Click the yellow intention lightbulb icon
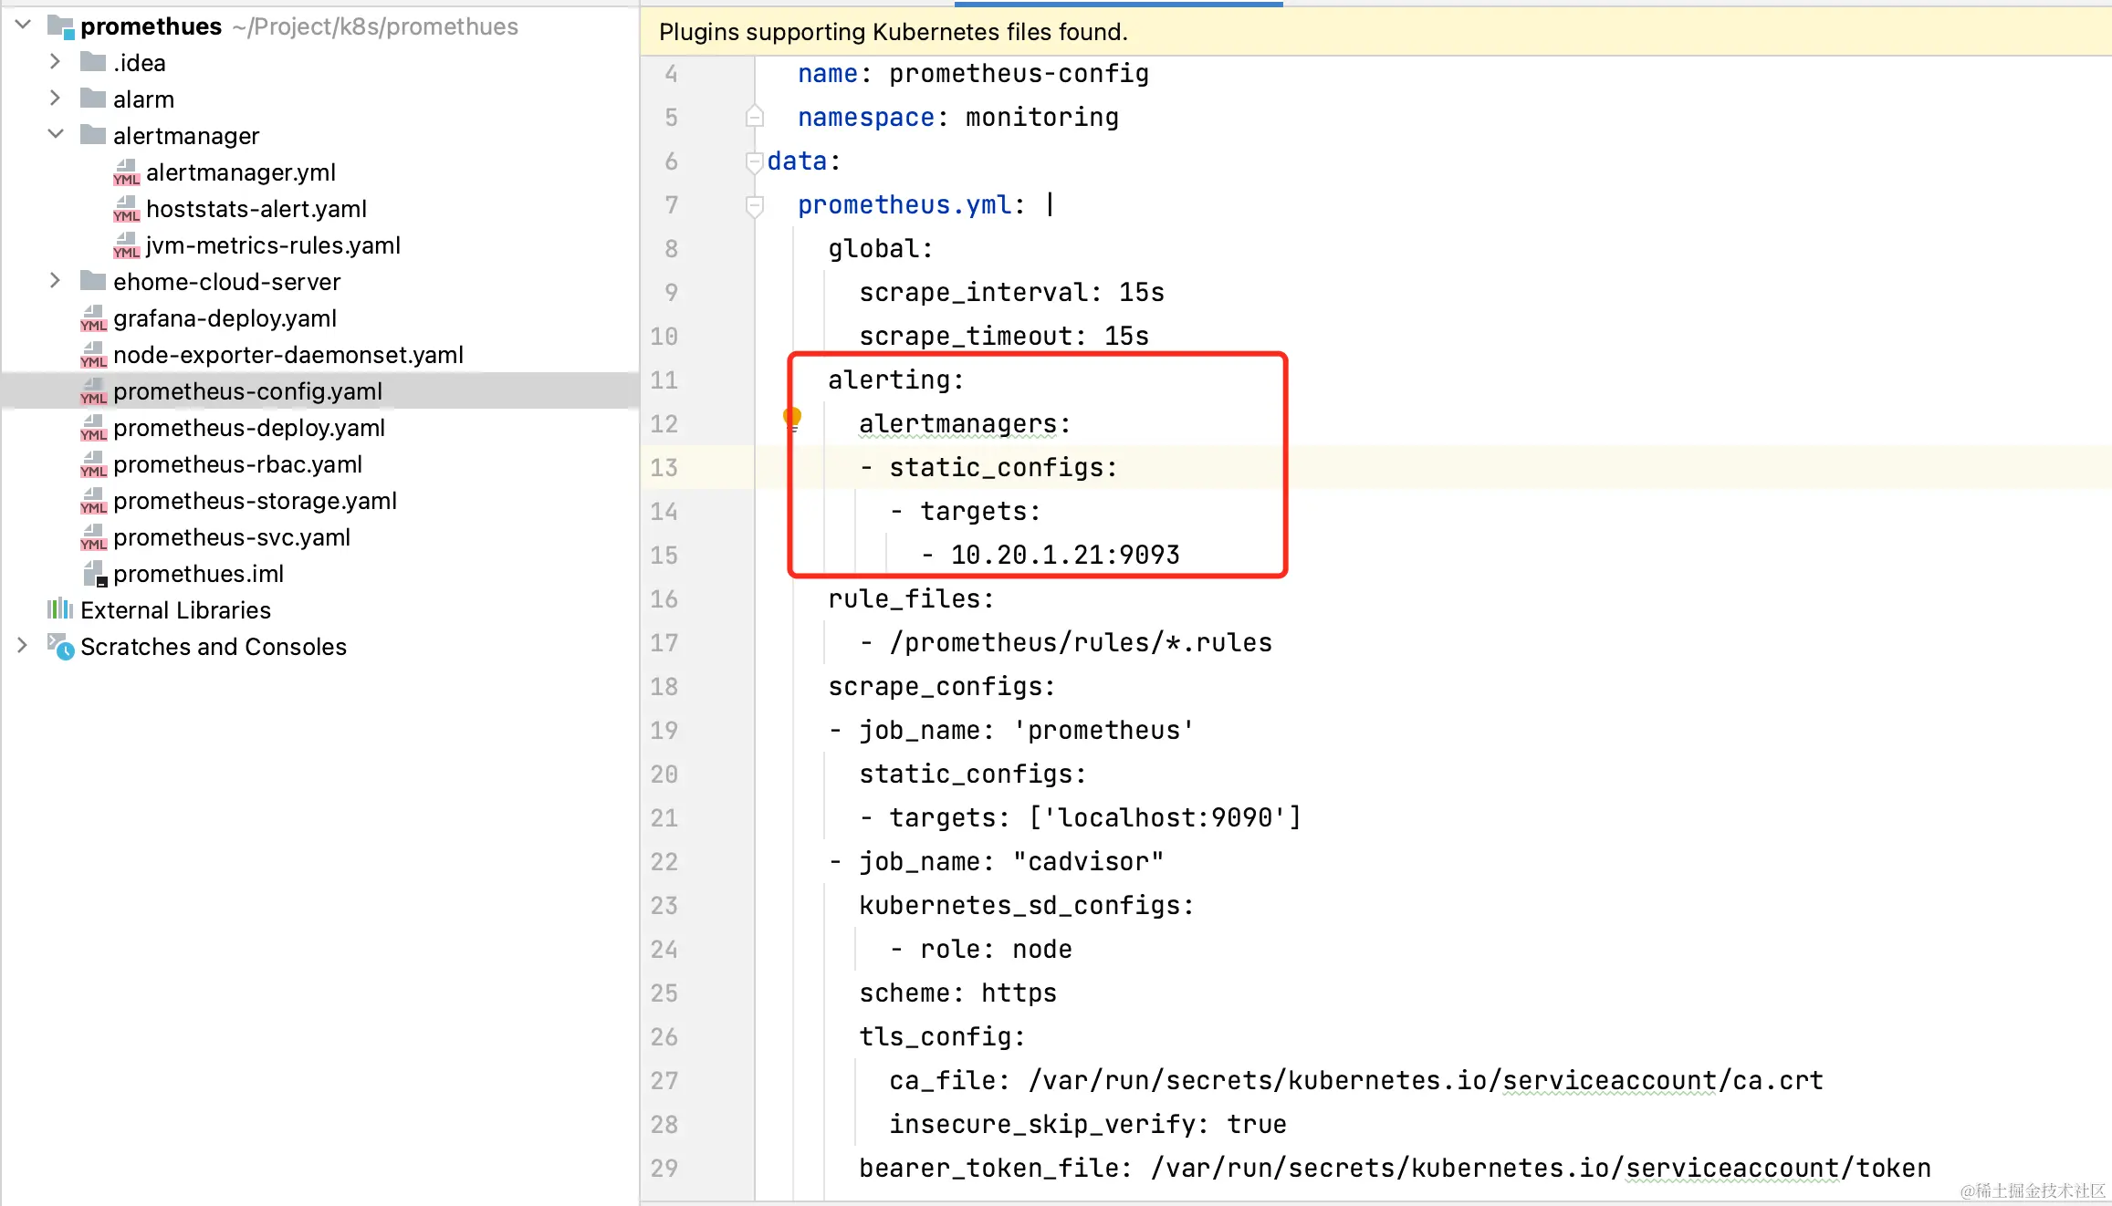 [x=792, y=417]
